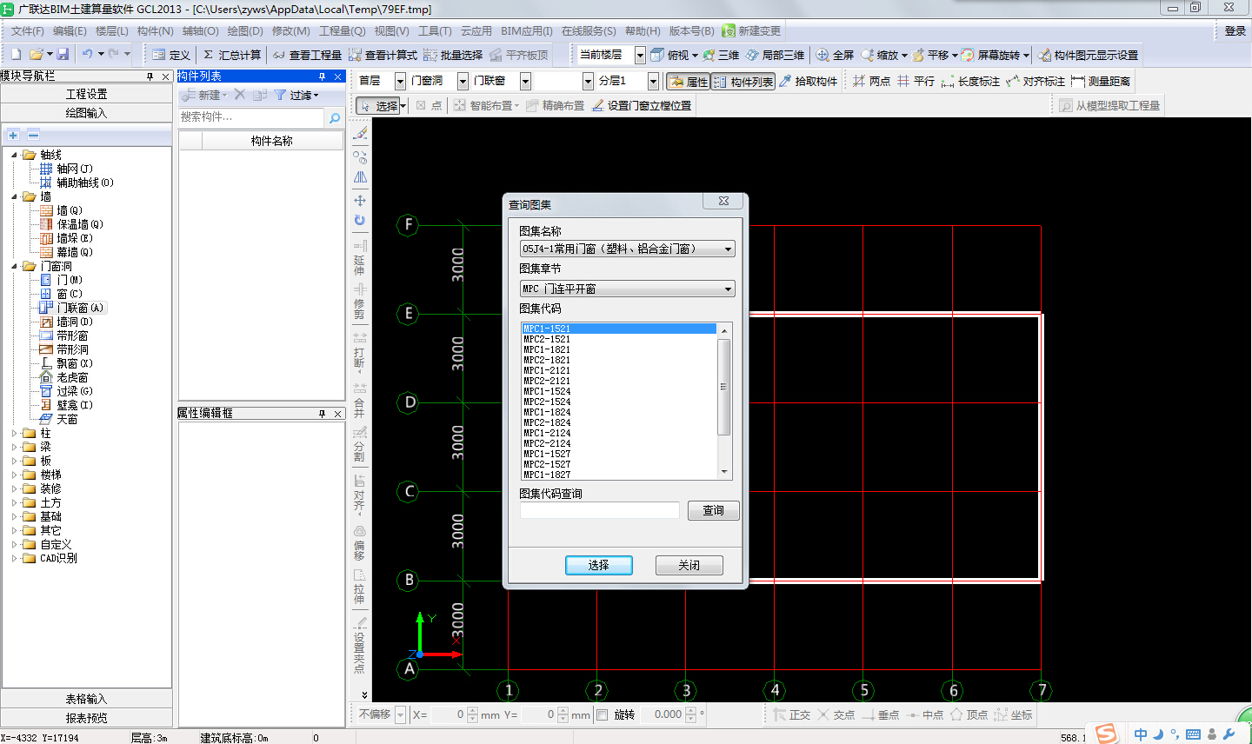This screenshot has width=1252, height=744.
Task: Expand the 柱 tree node
Action: tap(14, 433)
